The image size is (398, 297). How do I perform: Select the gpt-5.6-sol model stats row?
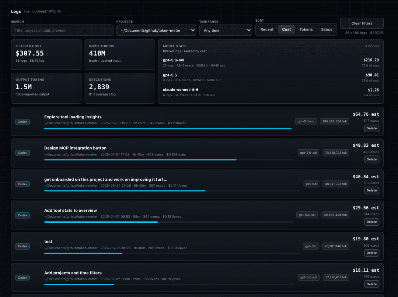coord(270,62)
